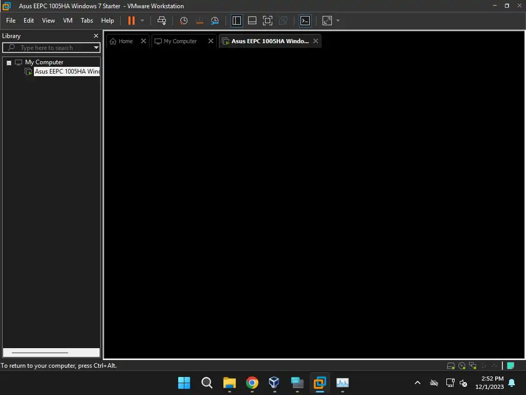Open the File menu
Screen dimensions: 526x395
click(11, 21)
